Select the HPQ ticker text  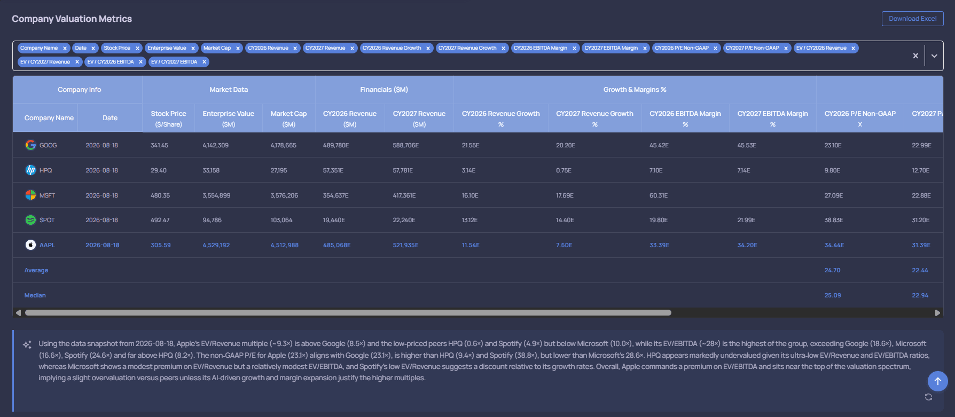[46, 170]
